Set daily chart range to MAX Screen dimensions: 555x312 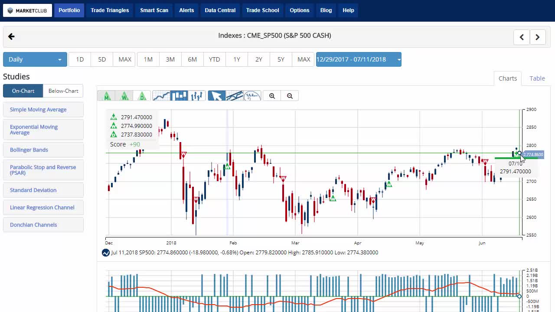304,59
